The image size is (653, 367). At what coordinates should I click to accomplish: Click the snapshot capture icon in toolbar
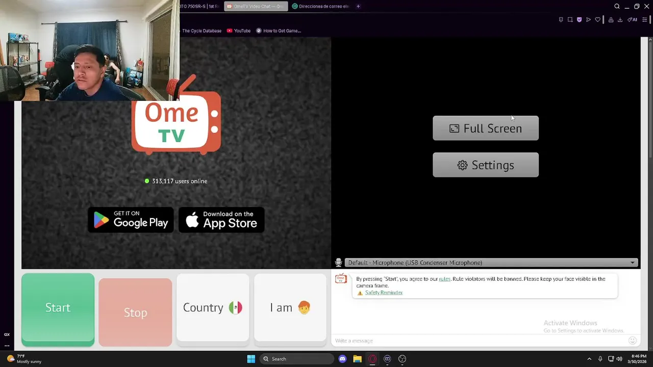(x=570, y=20)
